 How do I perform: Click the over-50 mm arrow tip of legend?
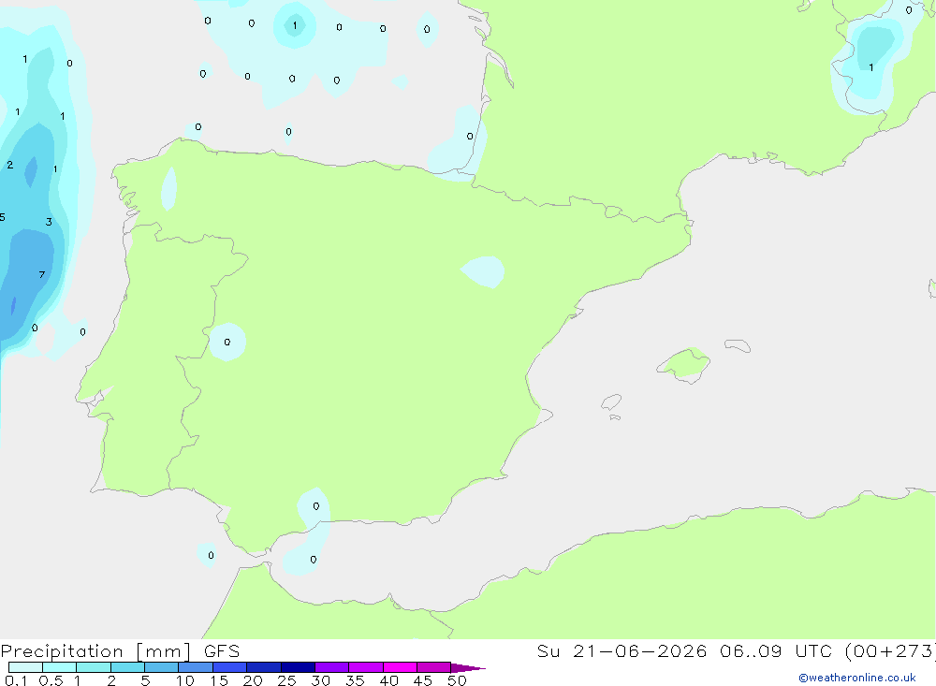click(x=467, y=667)
